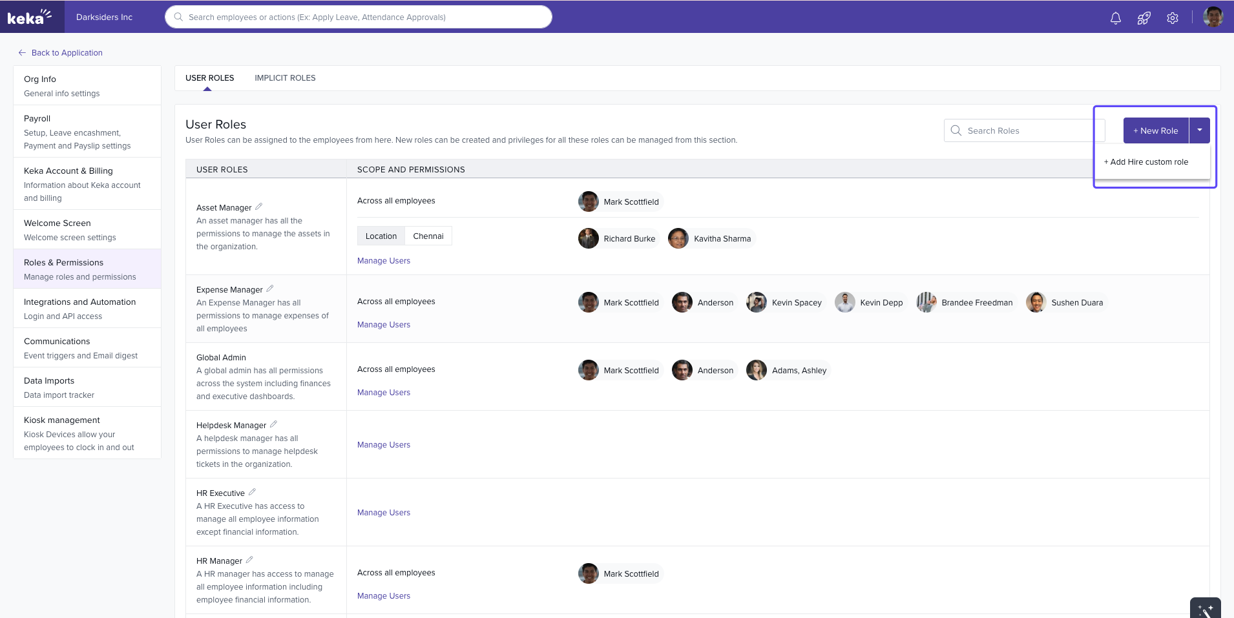The image size is (1234, 618).
Task: Select the User Roles tab
Action: pyautogui.click(x=209, y=78)
